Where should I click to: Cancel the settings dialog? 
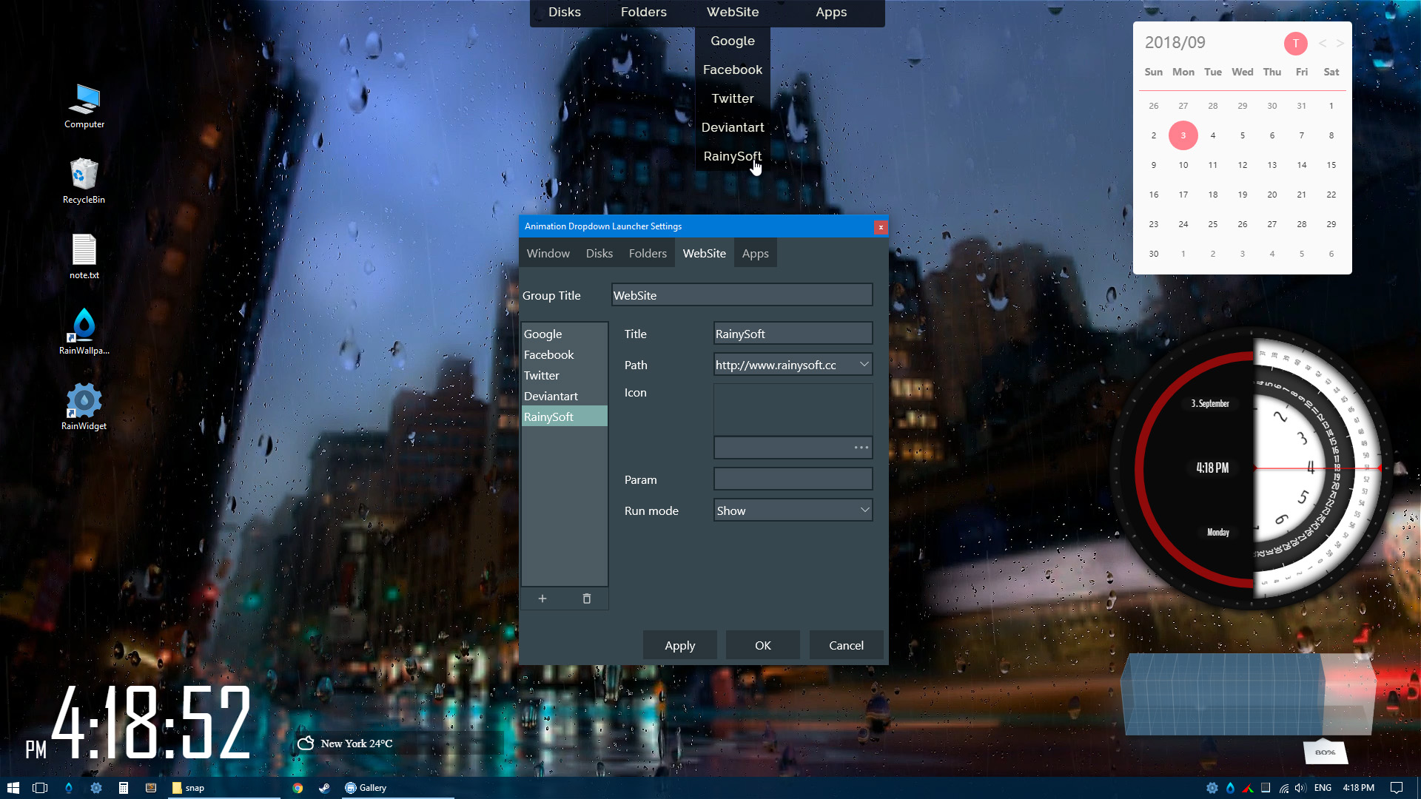pyautogui.click(x=846, y=644)
